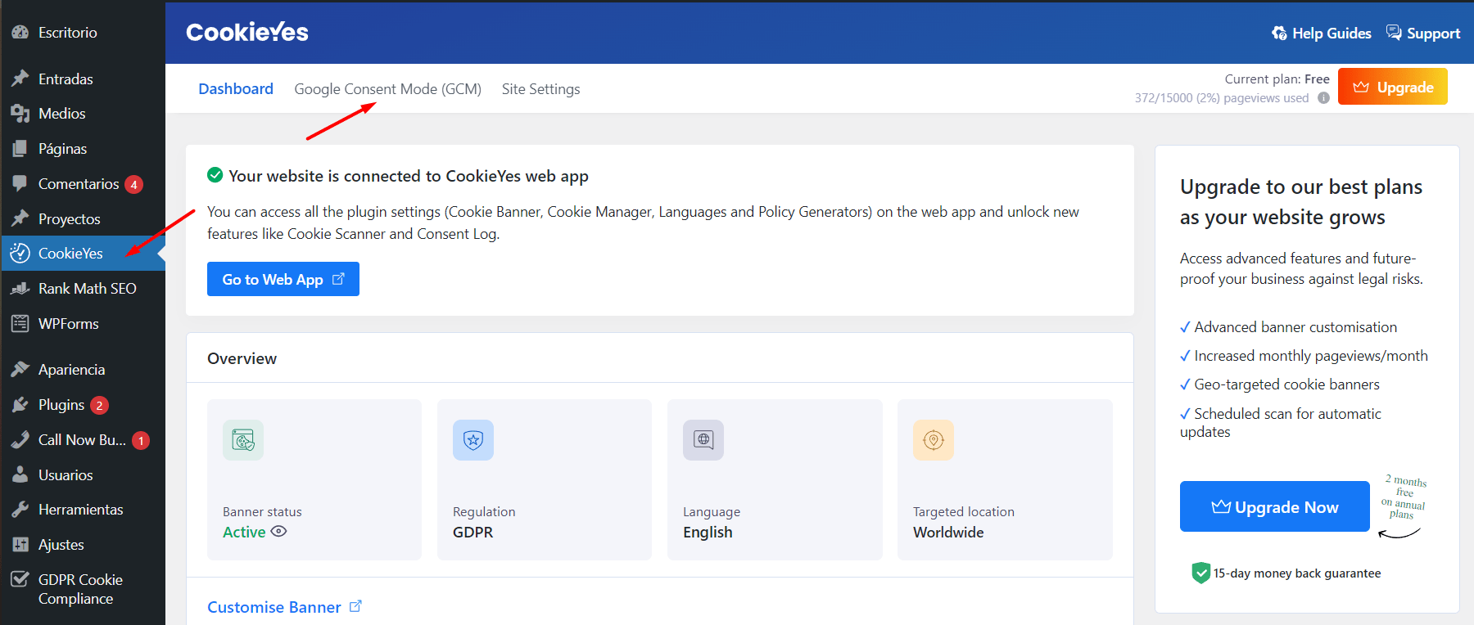Switch to the Dashboard tab
The image size is (1474, 625).
click(x=236, y=88)
